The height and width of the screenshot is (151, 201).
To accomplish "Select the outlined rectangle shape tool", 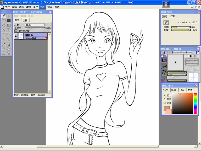I will tap(4, 21).
